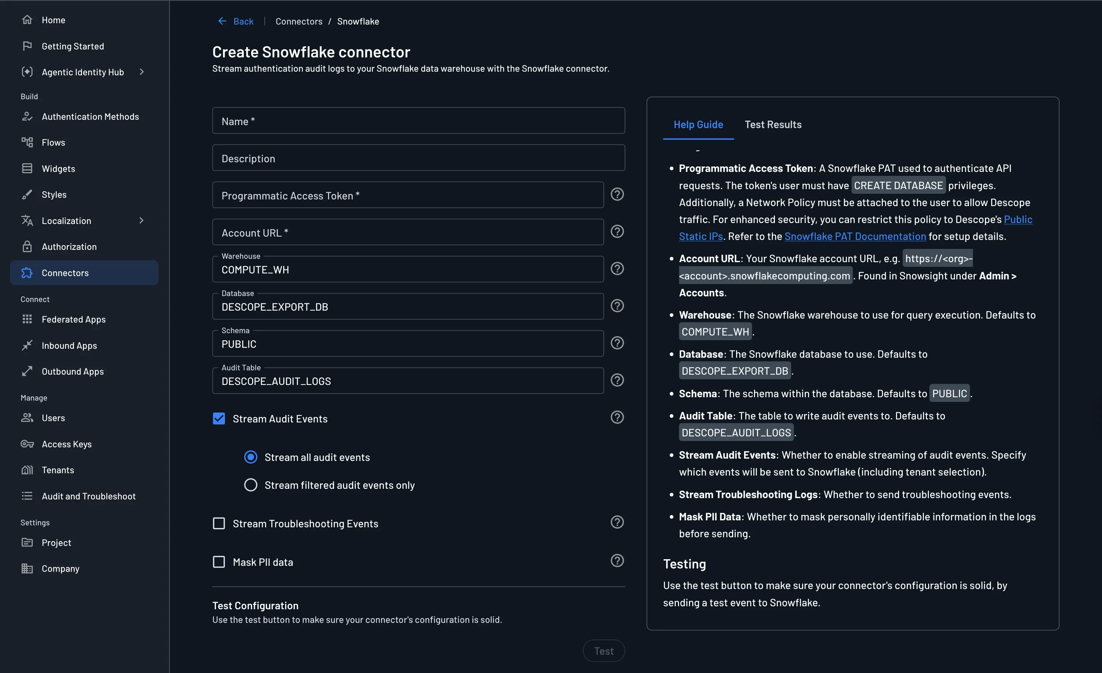Image resolution: width=1102 pixels, height=673 pixels.
Task: Click the Styles brush icon
Action: coord(27,194)
